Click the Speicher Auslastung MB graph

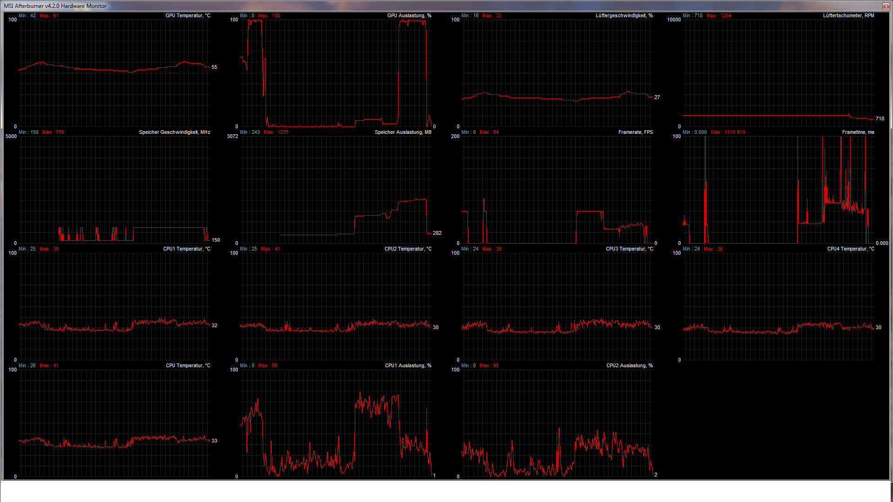click(x=335, y=190)
